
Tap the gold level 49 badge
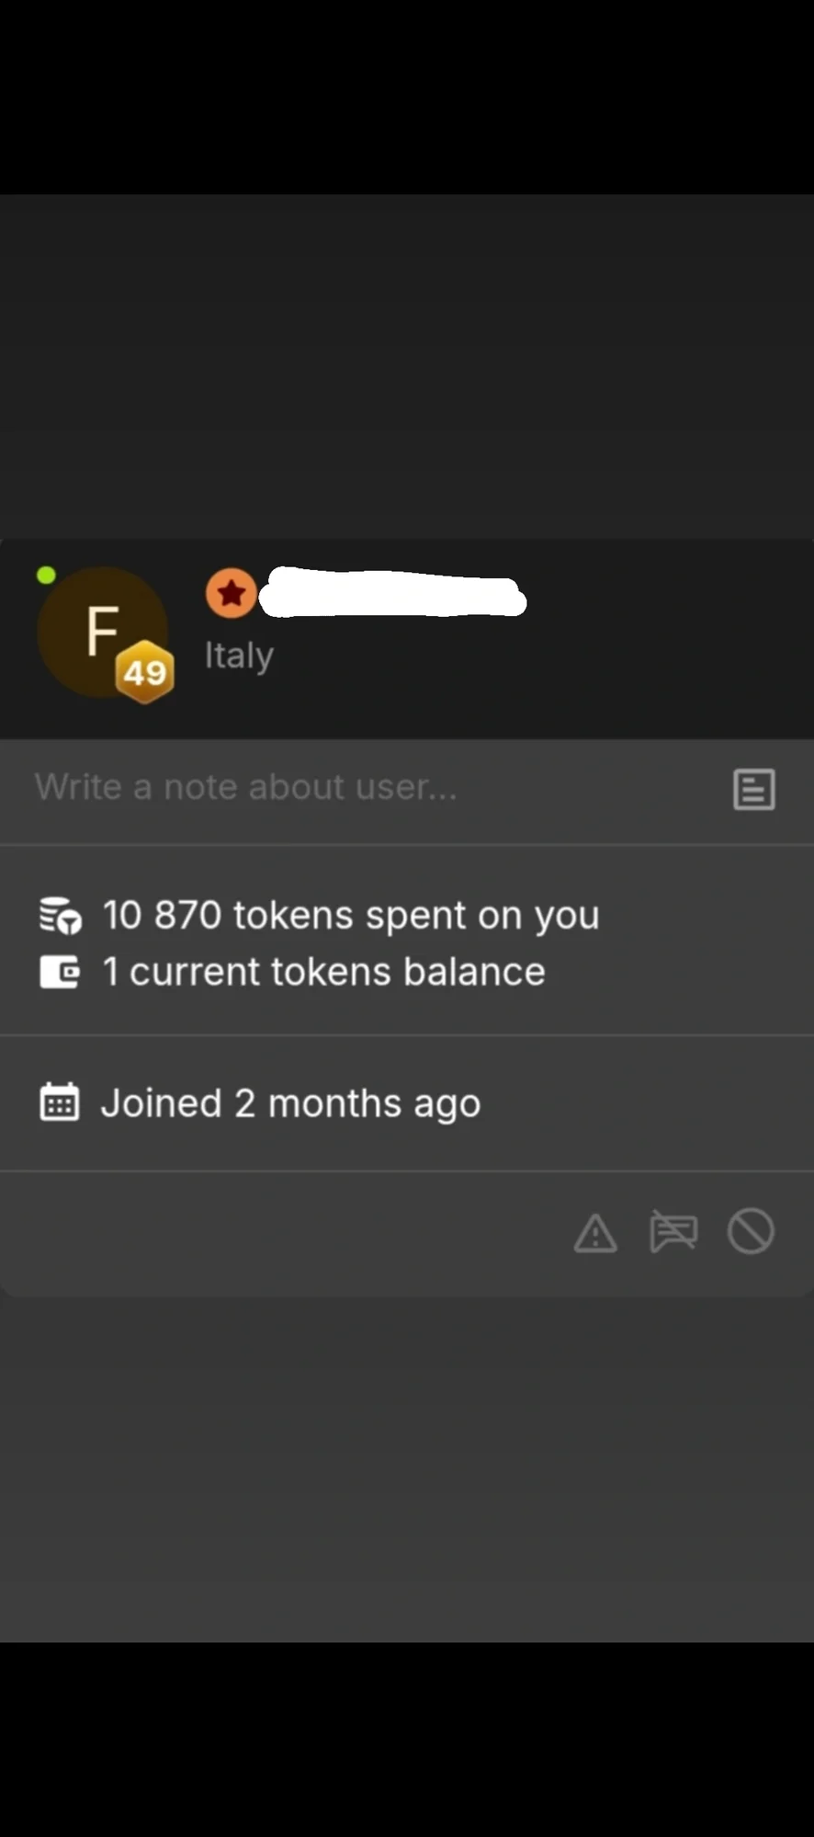[145, 672]
